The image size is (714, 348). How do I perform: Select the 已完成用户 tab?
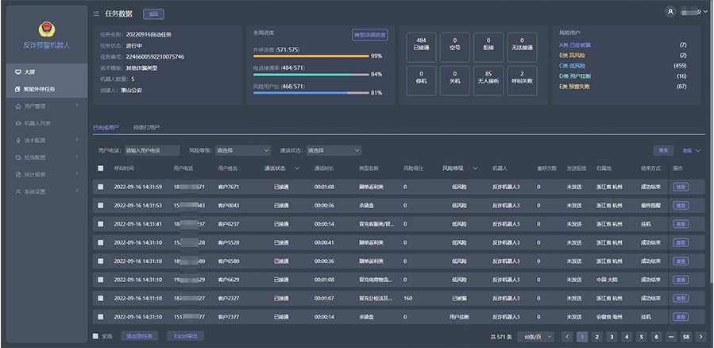click(106, 127)
